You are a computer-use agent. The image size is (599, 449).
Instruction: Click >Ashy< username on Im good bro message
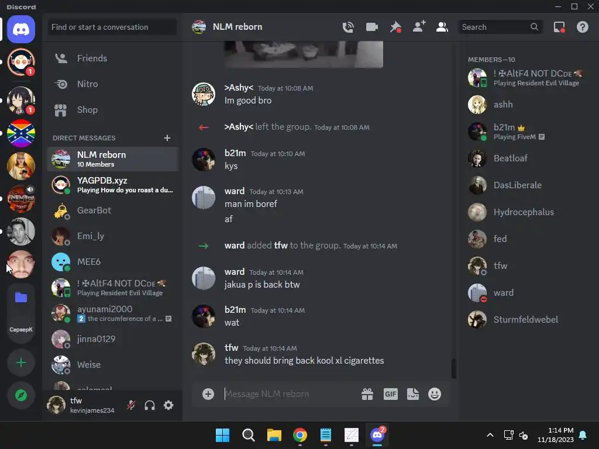click(x=239, y=88)
